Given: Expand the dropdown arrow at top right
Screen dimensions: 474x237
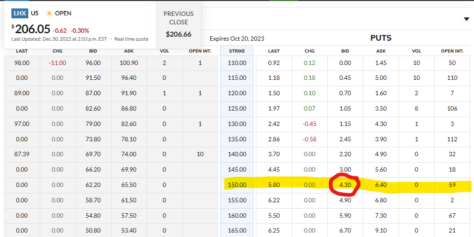Looking at the screenshot, I should point(466,19).
